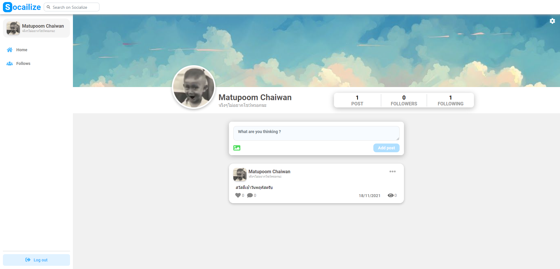Click the post author's avatar thumbnail
This screenshot has width=560, height=269.
240,175
